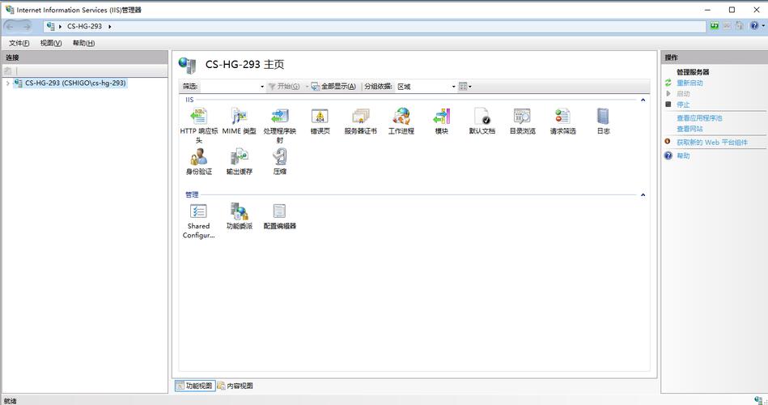The height and width of the screenshot is (405, 768).
Task: Open 服务器证书 icon
Action: point(360,116)
